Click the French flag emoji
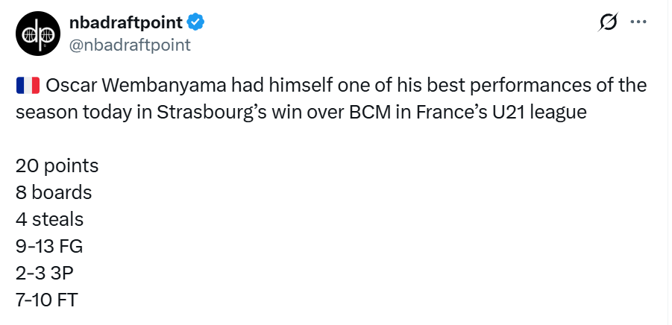 pos(28,85)
